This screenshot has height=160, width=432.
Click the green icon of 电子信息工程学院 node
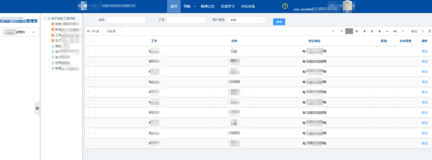click(49, 19)
